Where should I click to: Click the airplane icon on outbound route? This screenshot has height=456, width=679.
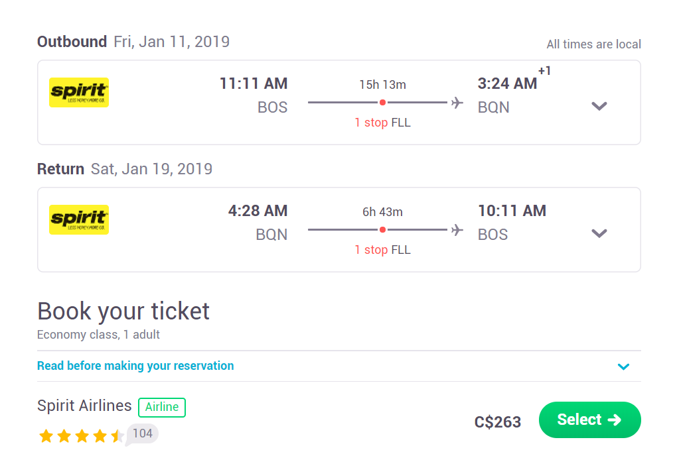pyautogui.click(x=457, y=103)
